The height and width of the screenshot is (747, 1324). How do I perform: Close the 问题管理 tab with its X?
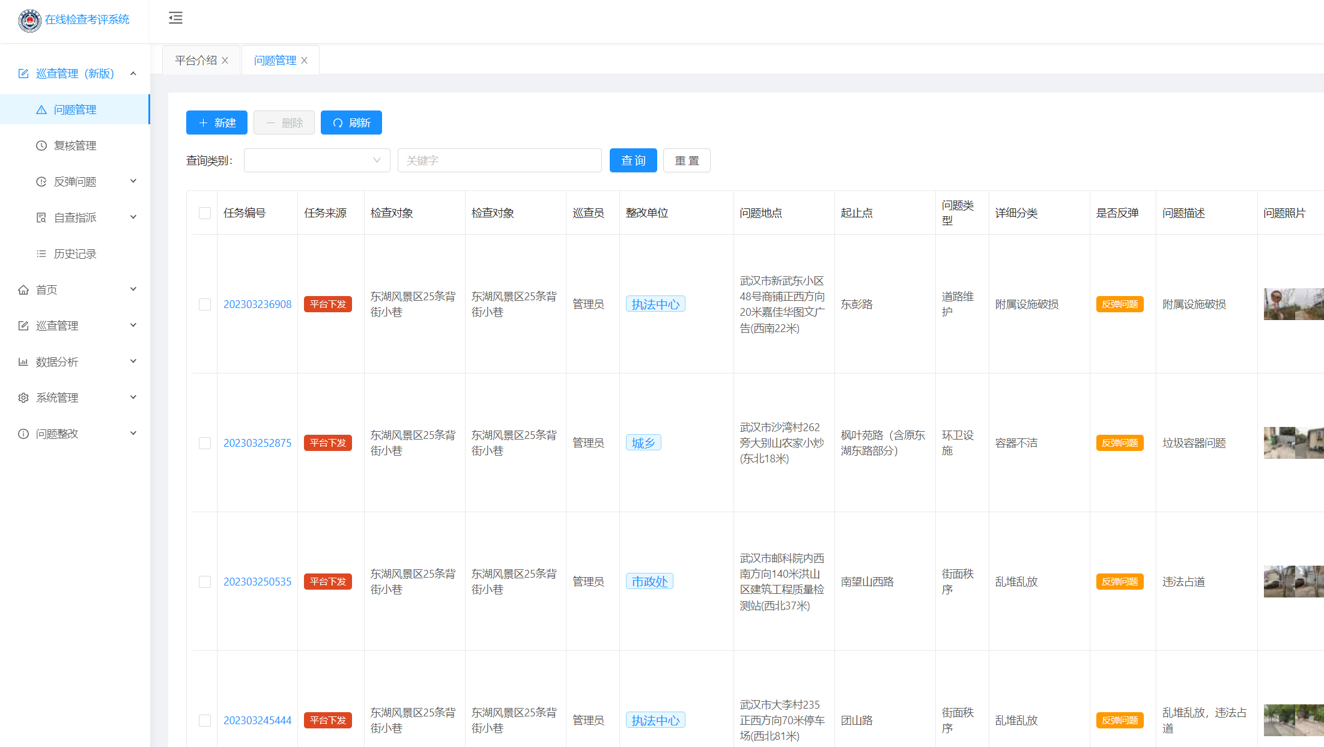(304, 61)
